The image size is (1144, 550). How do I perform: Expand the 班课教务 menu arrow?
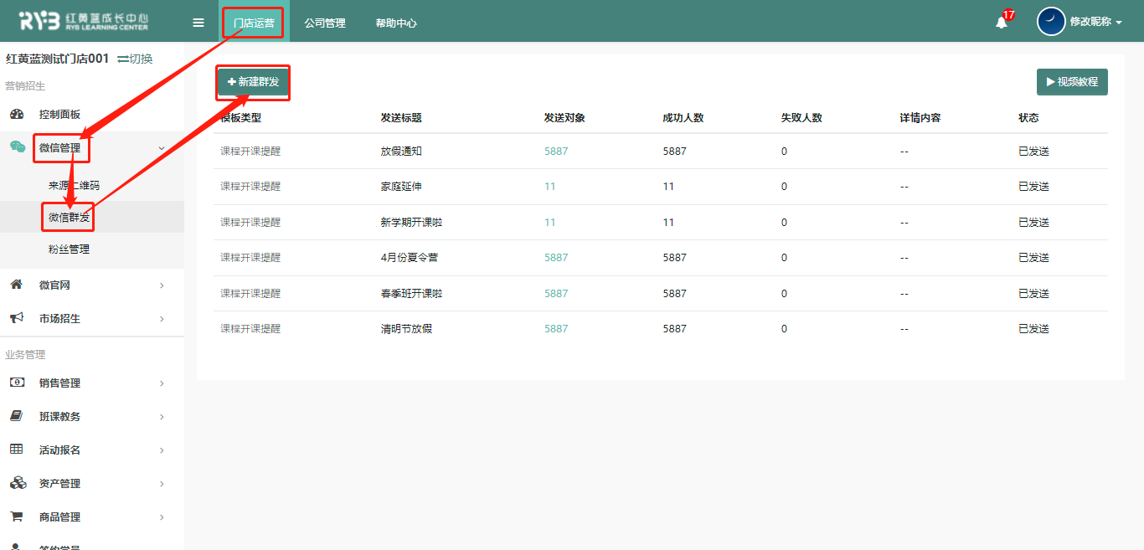click(x=162, y=417)
